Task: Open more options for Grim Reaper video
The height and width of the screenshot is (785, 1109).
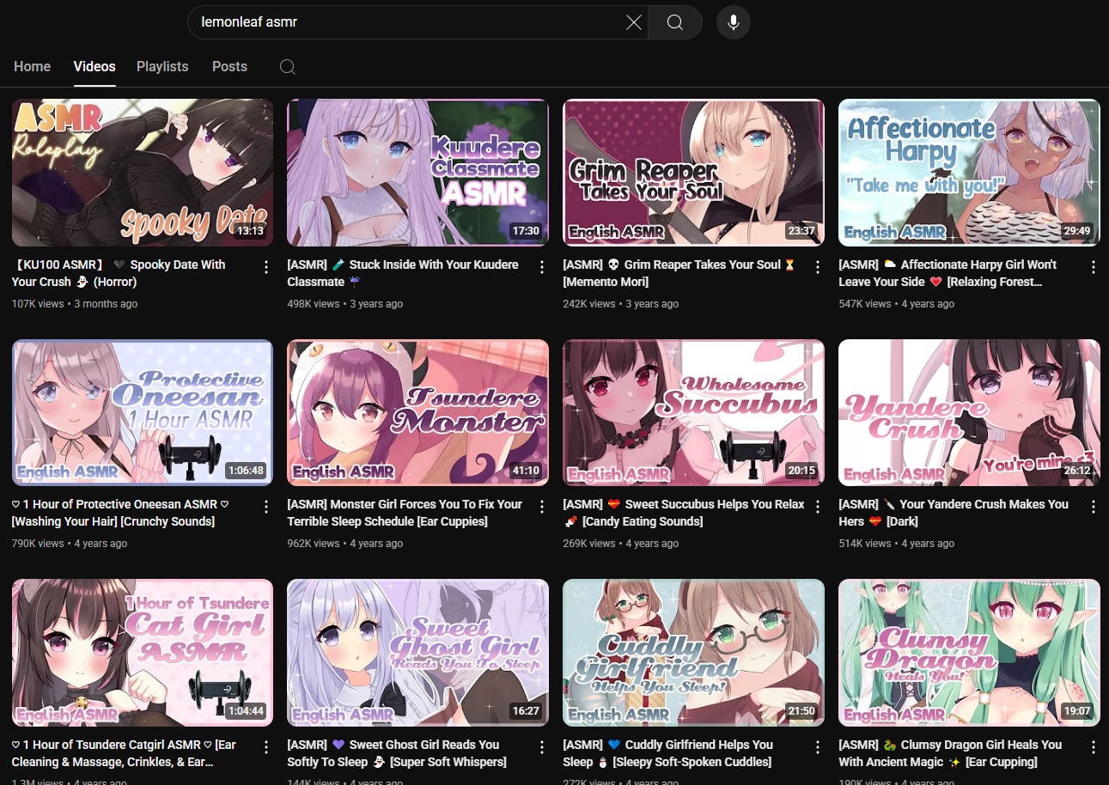Action: pyautogui.click(x=818, y=267)
